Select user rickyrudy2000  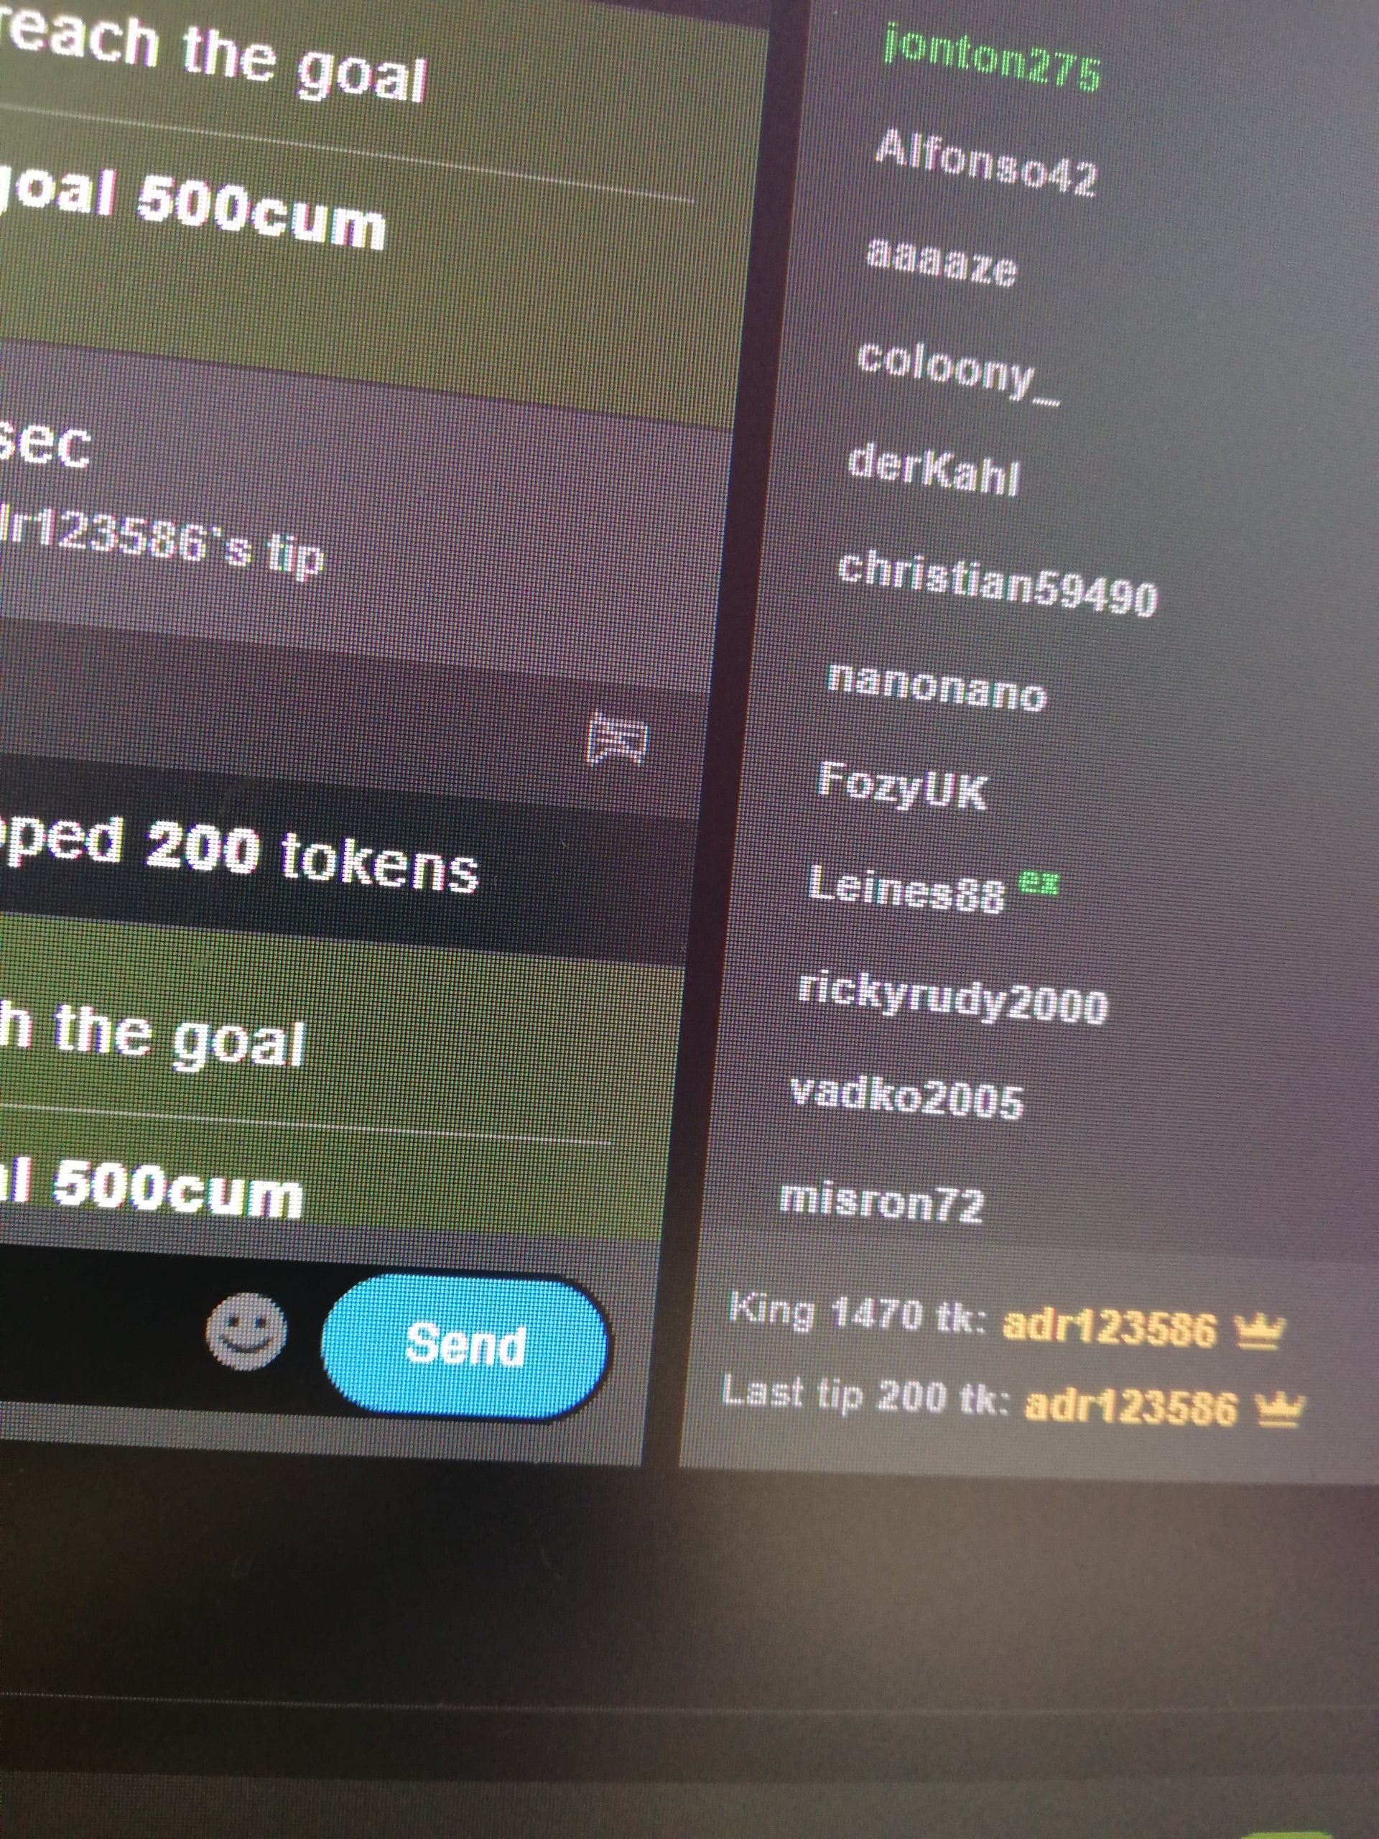coord(952,999)
